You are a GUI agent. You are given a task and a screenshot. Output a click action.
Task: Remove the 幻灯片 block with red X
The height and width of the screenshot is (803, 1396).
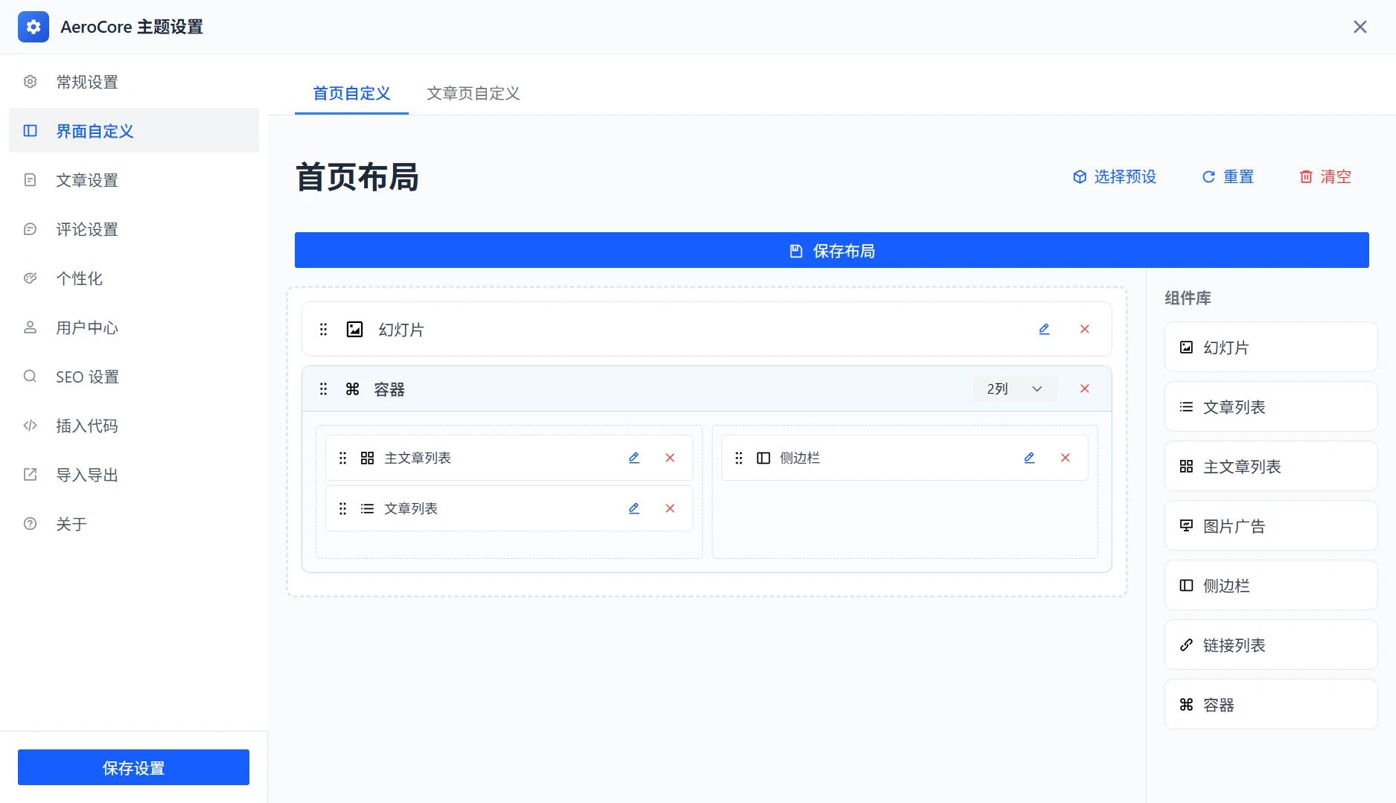(1084, 328)
